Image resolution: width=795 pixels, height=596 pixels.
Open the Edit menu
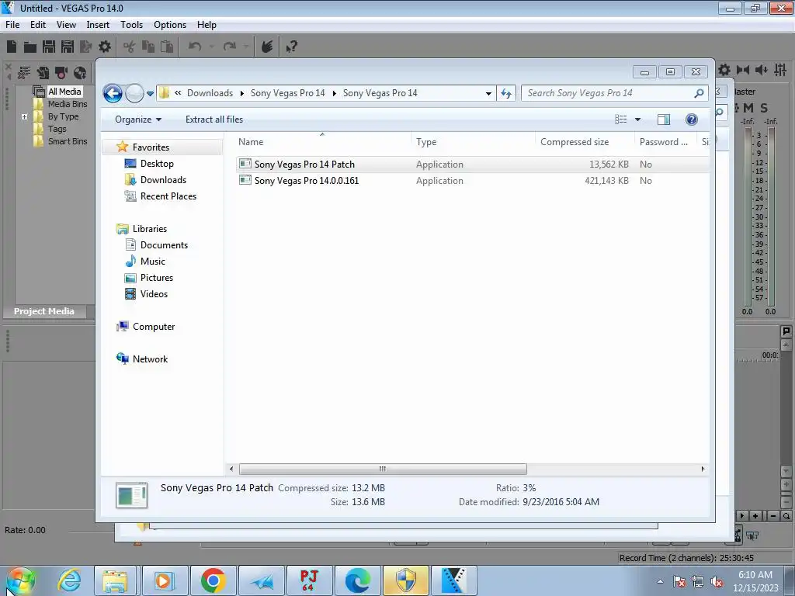tap(38, 24)
